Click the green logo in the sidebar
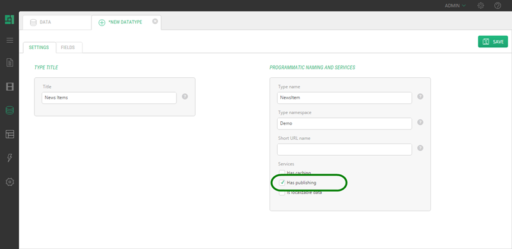This screenshot has width=512, height=249. [10, 20]
